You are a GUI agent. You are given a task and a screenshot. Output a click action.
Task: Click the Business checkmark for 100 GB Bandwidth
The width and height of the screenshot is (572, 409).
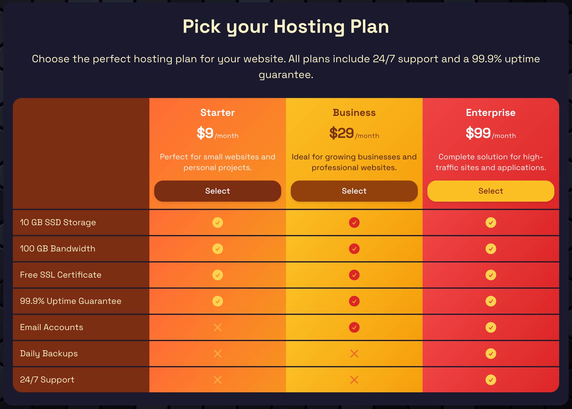point(354,249)
